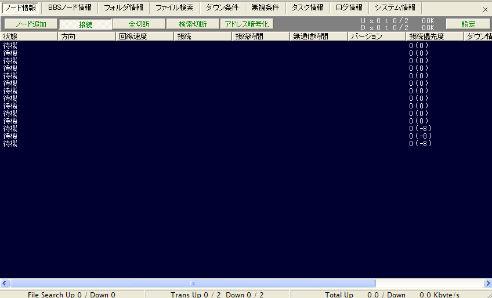This screenshot has width=492, height=298.
Task: Click 全切断 to disconnect all
Action: coord(139,24)
